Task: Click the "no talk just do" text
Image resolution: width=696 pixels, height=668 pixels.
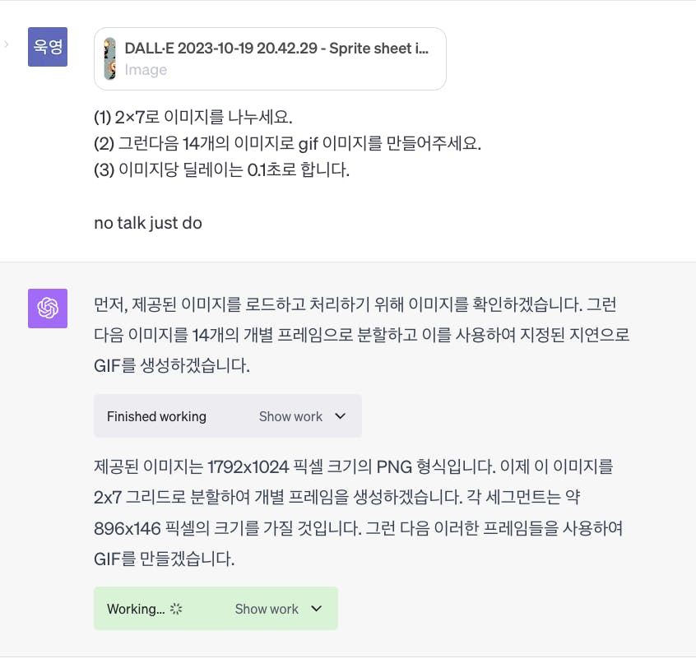Action: (148, 223)
